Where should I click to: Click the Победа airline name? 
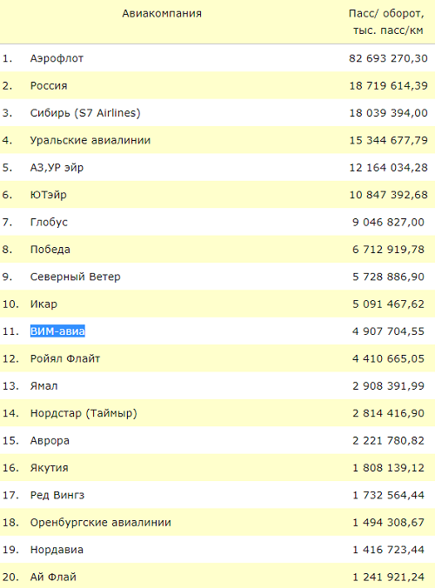point(50,250)
